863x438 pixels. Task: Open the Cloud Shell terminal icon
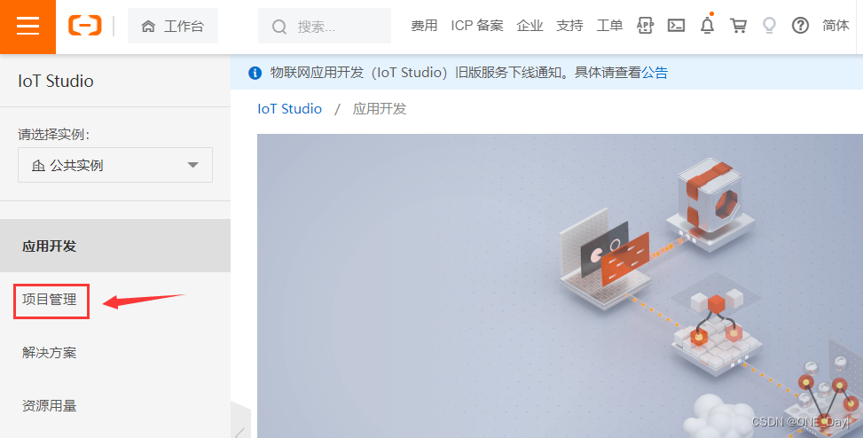(676, 26)
